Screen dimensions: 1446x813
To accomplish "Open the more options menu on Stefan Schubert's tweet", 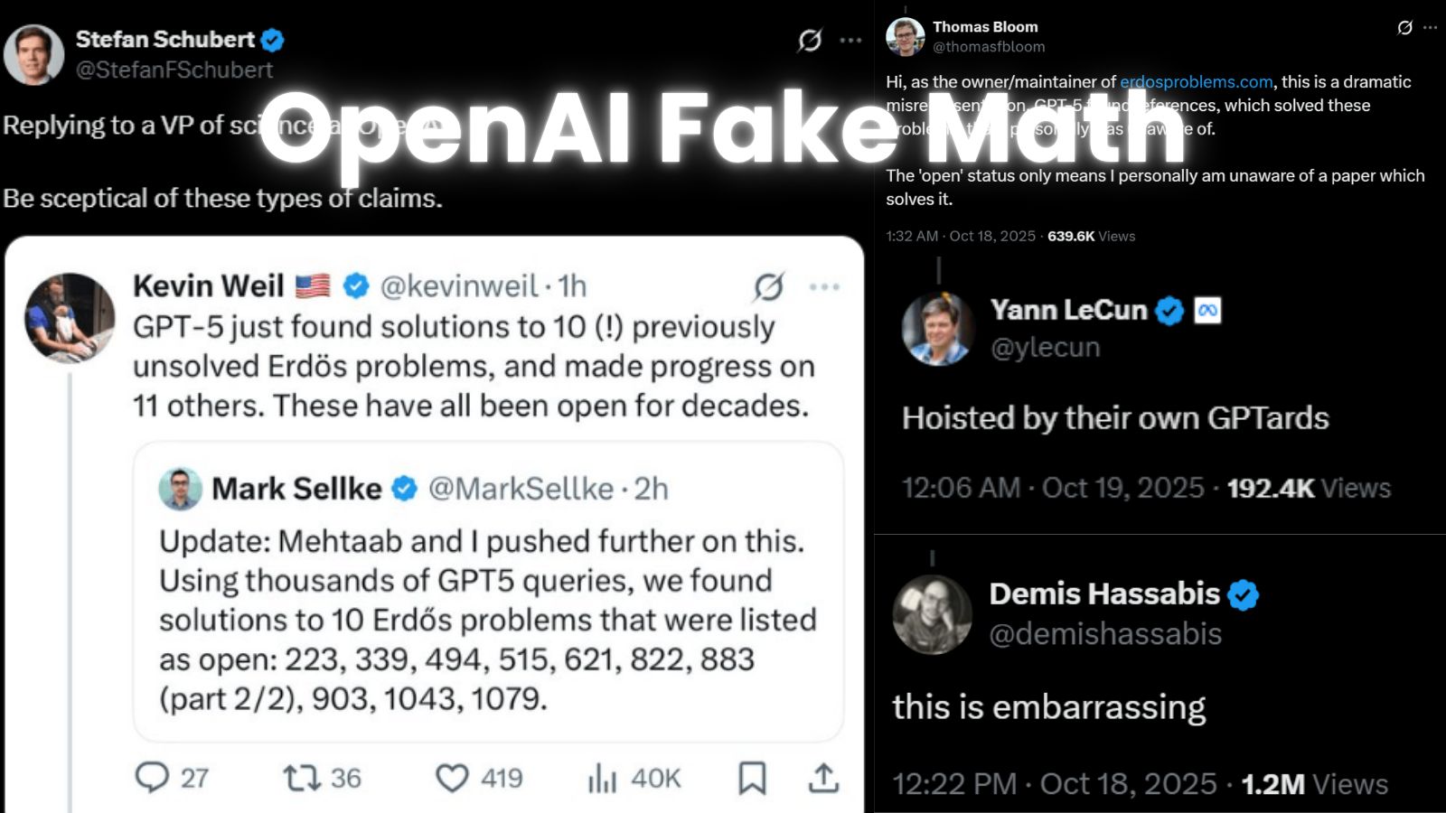I will (x=848, y=40).
